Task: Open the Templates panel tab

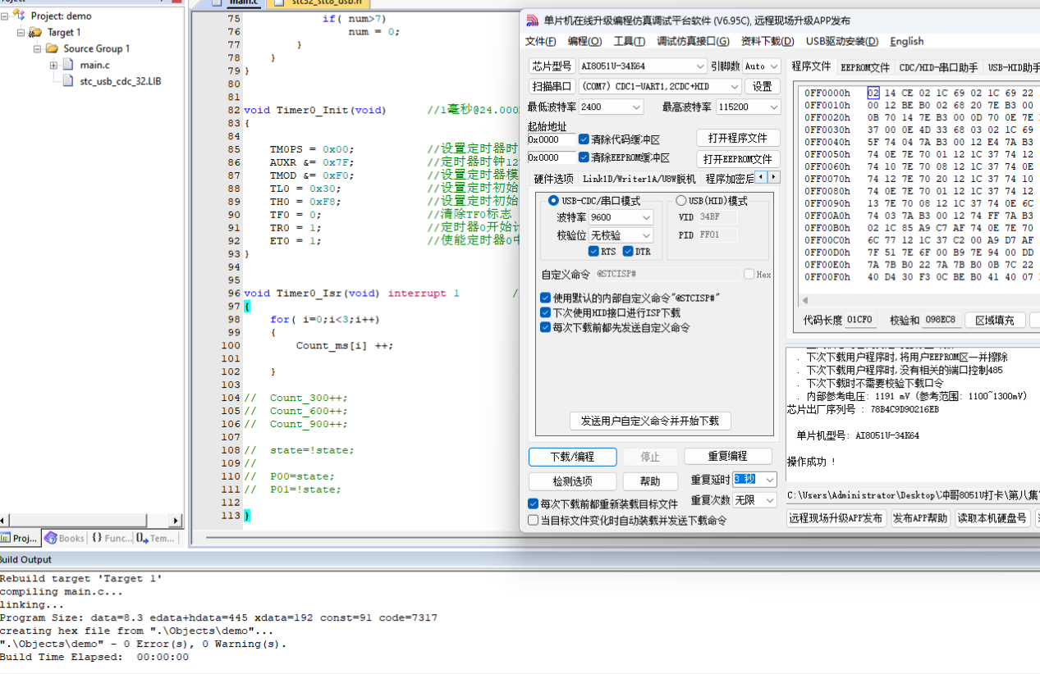Action: [156, 538]
